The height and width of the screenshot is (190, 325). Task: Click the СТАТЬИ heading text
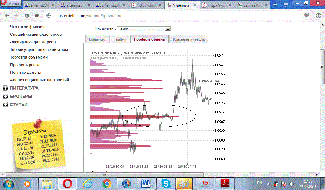pyautogui.click(x=19, y=104)
